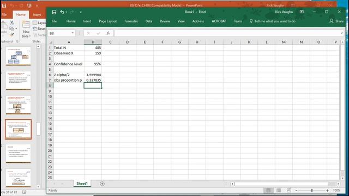Click the Excel Save icon

coord(54,12)
